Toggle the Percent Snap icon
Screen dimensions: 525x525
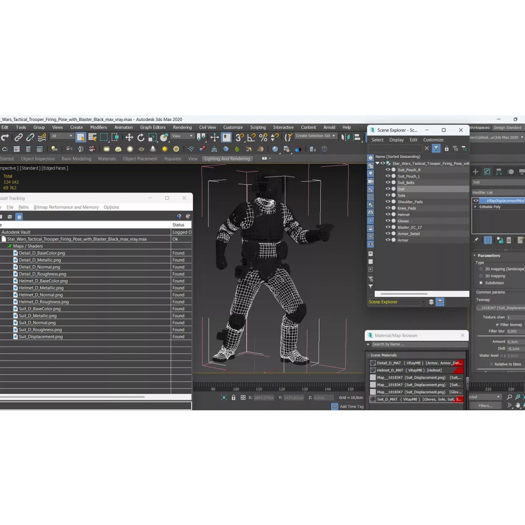(x=263, y=137)
